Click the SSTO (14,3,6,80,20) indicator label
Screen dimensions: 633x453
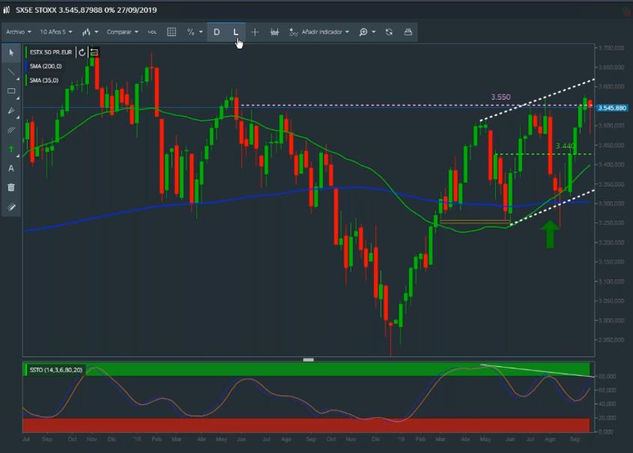(56, 370)
